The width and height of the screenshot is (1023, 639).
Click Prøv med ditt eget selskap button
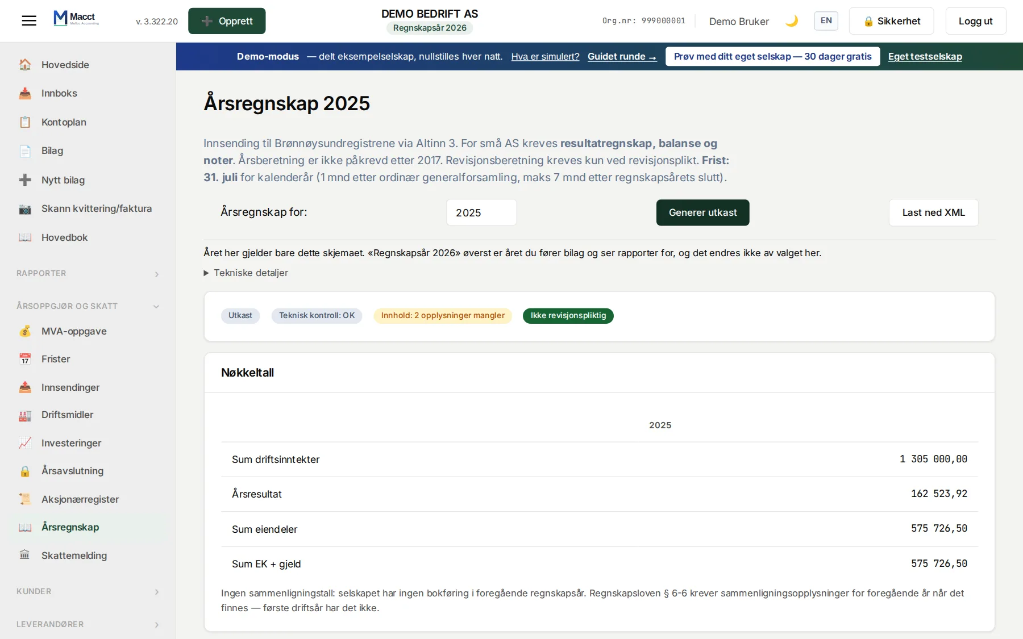click(x=772, y=56)
